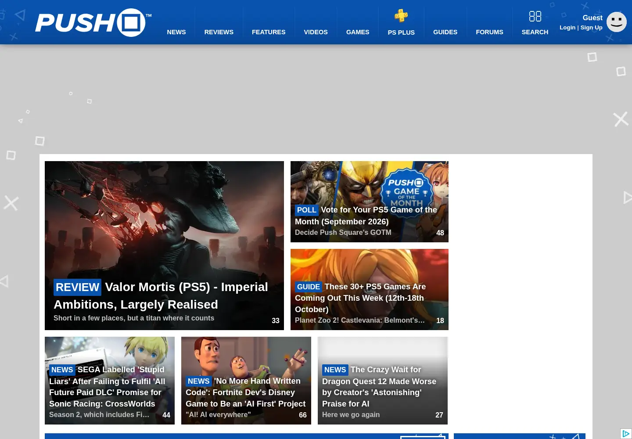The image size is (632, 439).
Task: Click the POLL tag label
Action: tap(306, 210)
